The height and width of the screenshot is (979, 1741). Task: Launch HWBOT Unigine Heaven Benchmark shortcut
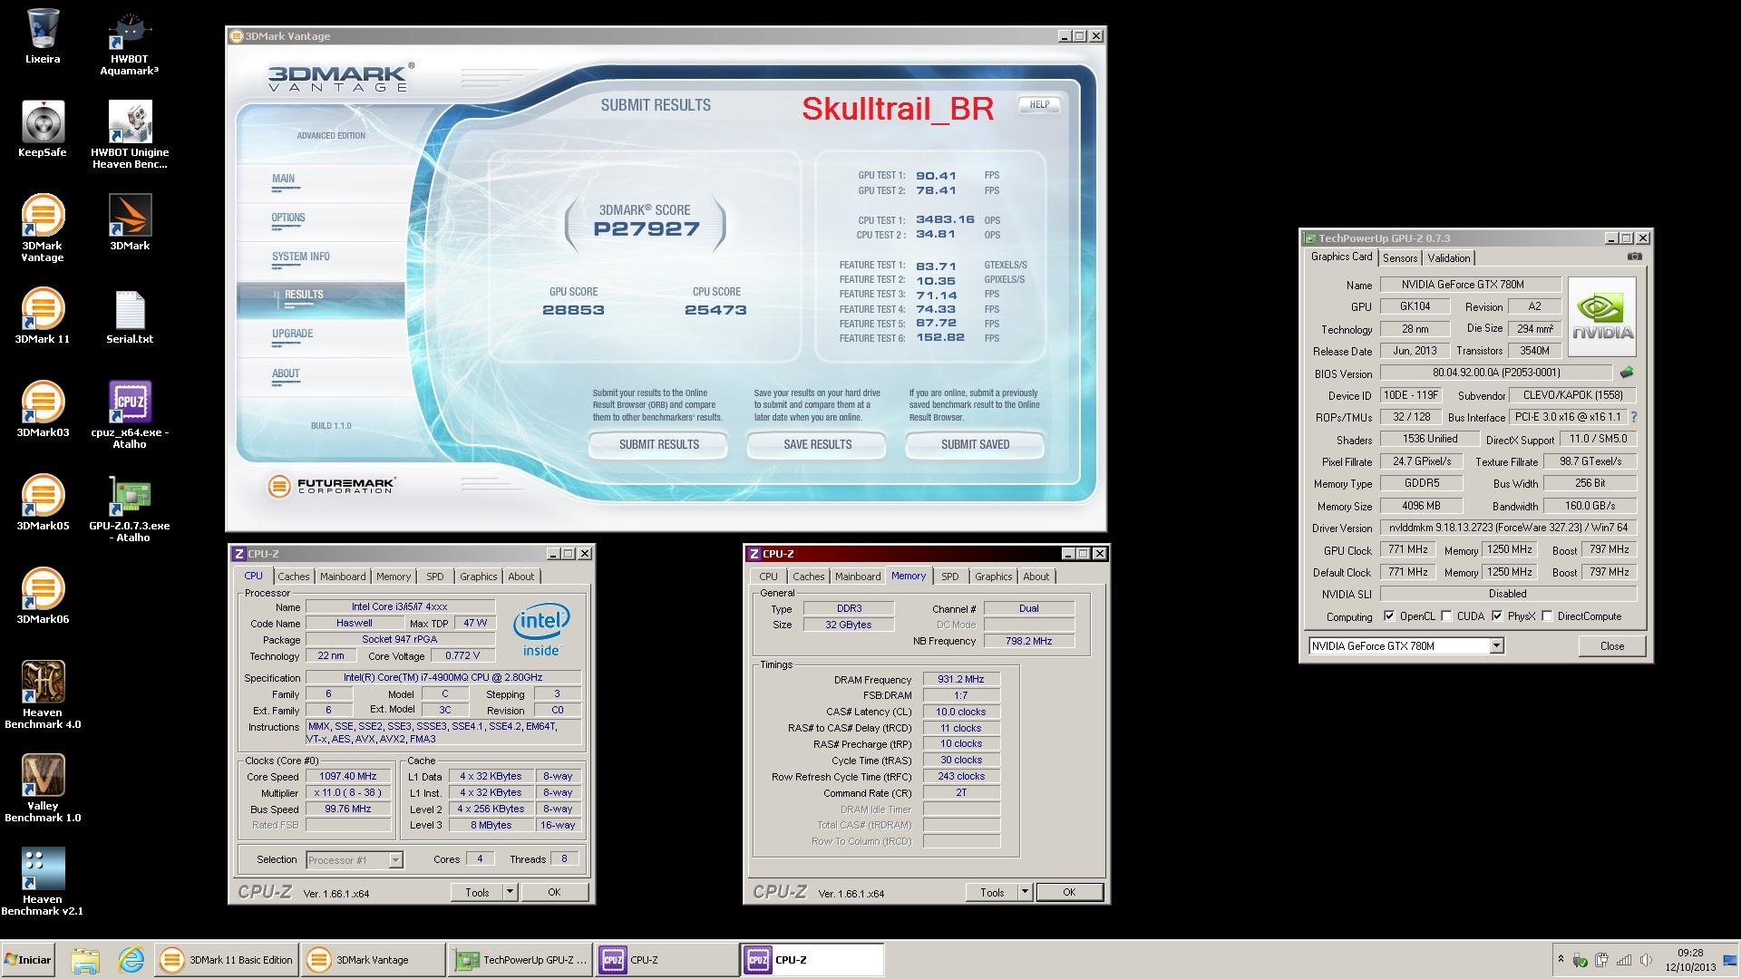pyautogui.click(x=130, y=135)
